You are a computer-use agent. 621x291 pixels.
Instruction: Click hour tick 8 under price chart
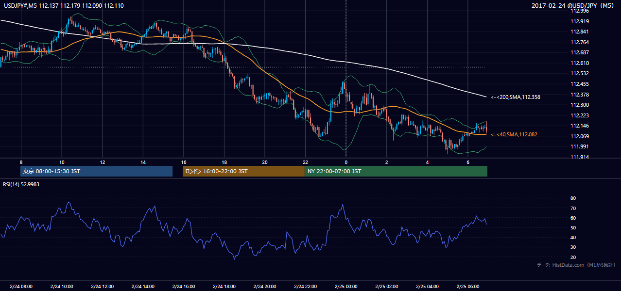click(x=21, y=162)
